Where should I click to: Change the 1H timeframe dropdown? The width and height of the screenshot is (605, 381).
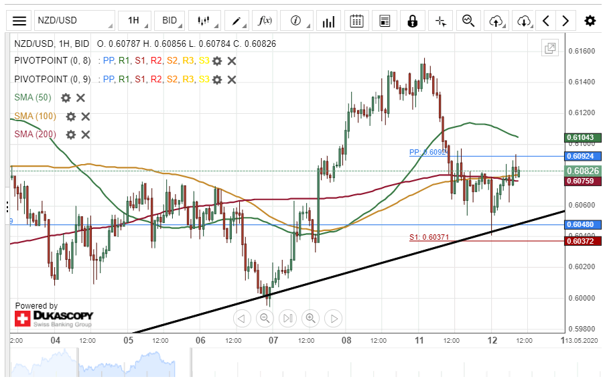(x=134, y=21)
